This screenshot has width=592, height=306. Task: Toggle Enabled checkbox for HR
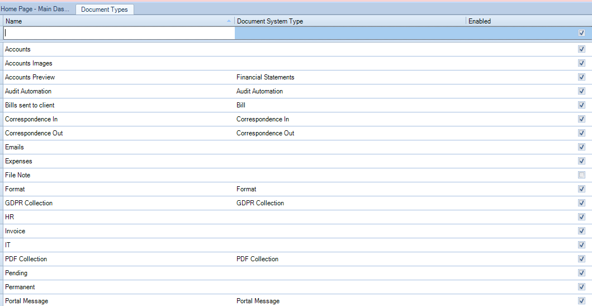[581, 217]
